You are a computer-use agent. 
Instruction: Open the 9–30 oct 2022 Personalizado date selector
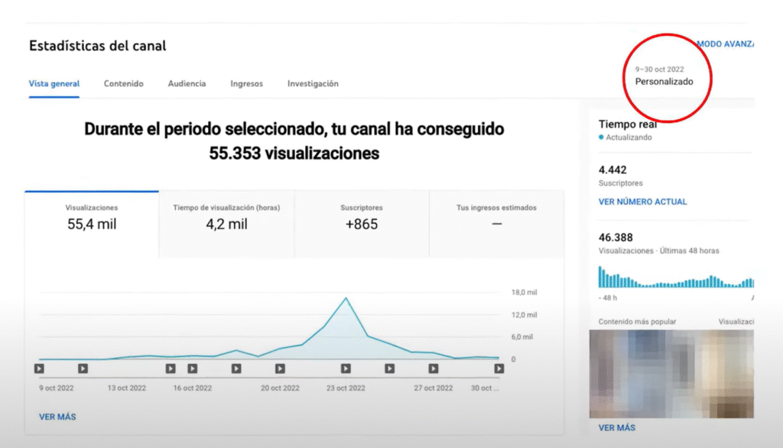point(664,76)
